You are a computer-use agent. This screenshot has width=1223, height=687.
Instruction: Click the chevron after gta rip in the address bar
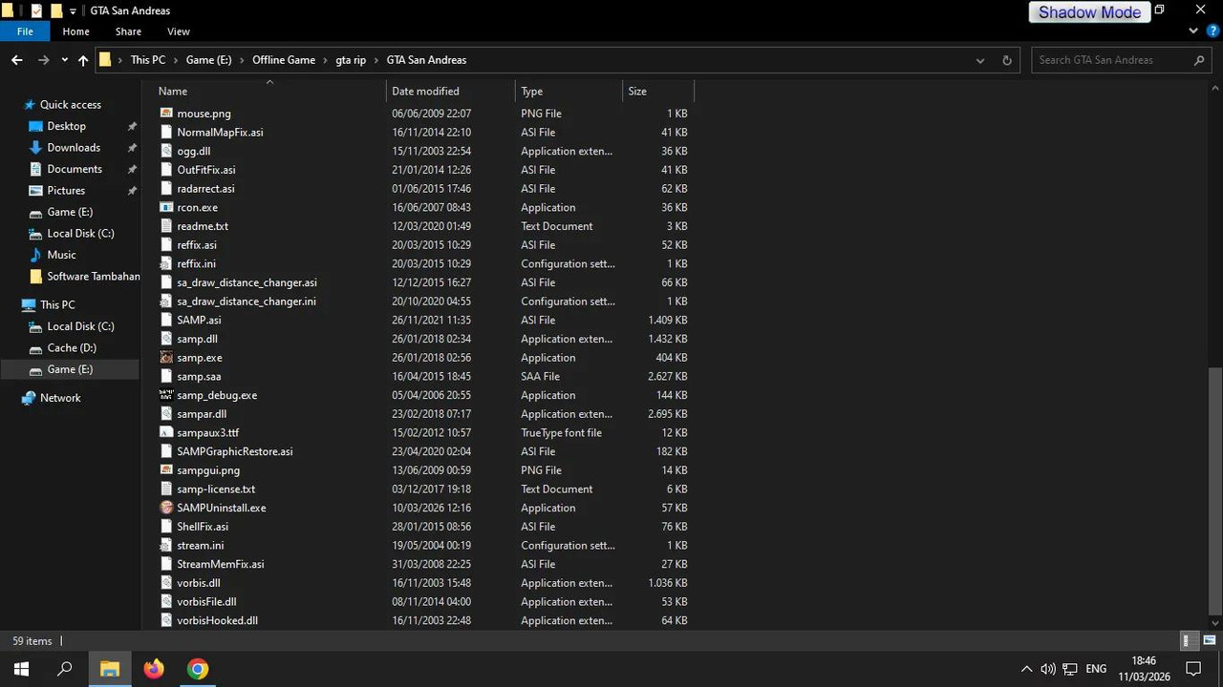(376, 60)
